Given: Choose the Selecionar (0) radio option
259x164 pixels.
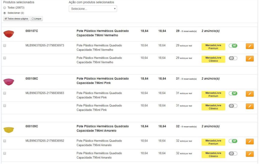Looking at the screenshot, I should click(5, 13).
